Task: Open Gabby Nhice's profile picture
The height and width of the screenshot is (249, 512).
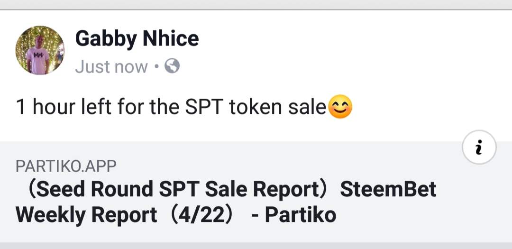Action: (x=40, y=50)
